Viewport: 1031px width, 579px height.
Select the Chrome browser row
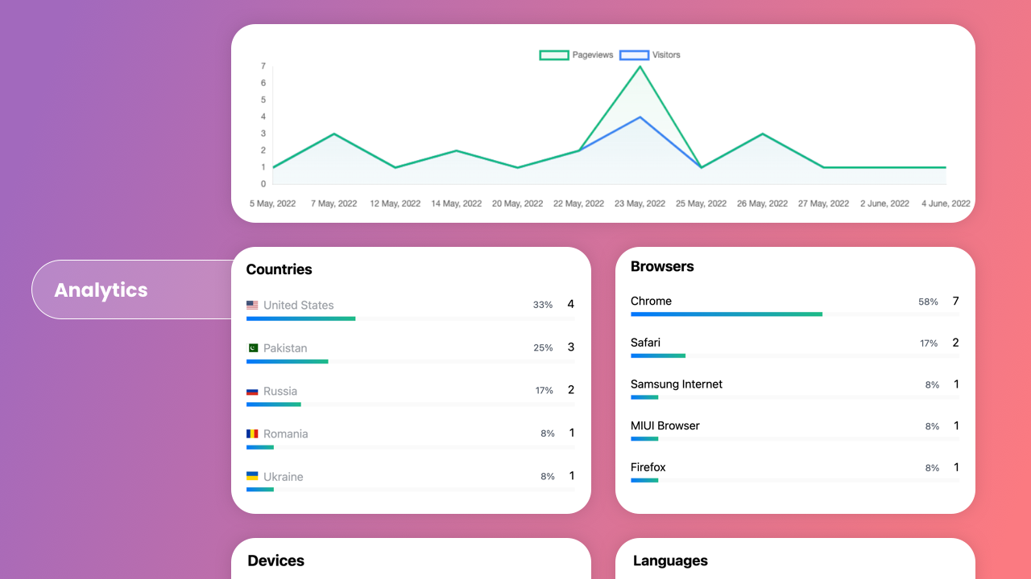[x=651, y=302]
